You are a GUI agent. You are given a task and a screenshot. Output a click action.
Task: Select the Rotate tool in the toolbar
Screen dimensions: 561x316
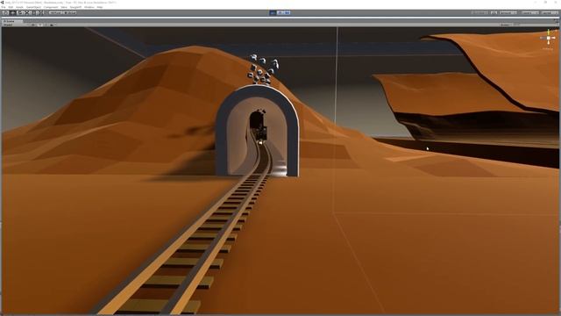pos(20,13)
